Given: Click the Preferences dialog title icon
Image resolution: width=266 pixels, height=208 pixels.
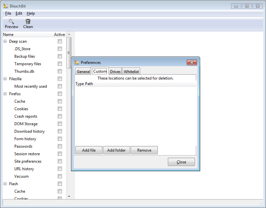Looking at the screenshot, I should tap(77, 62).
